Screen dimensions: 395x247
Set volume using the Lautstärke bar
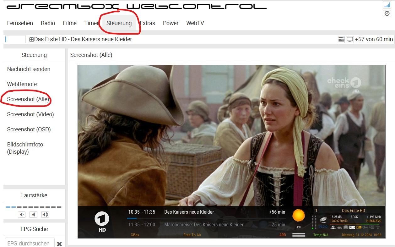pos(34,207)
